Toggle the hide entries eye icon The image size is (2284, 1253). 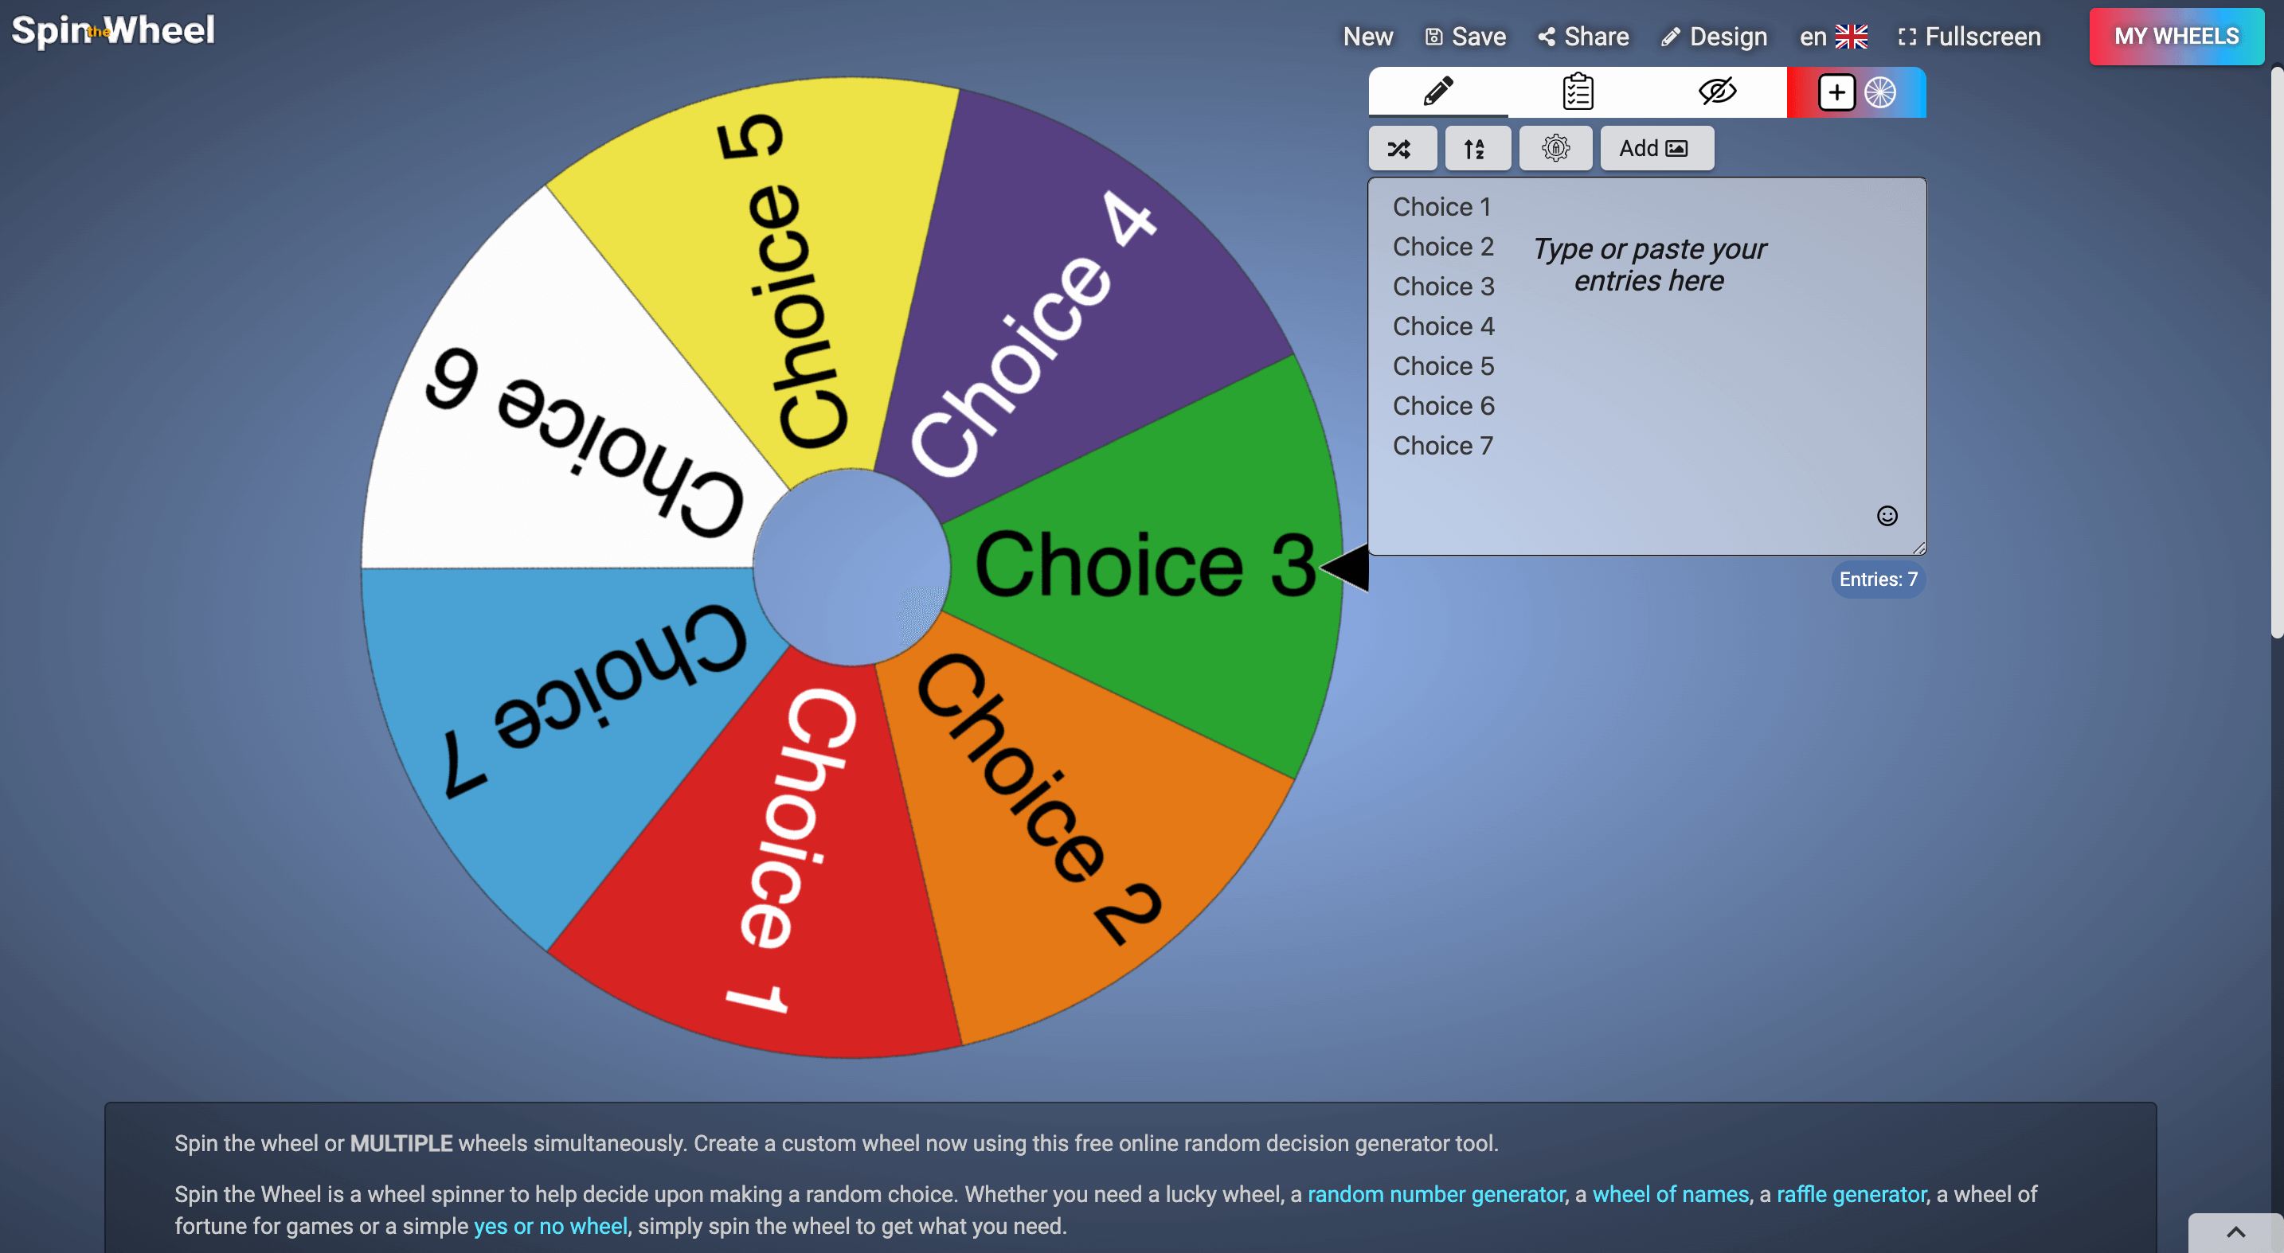pyautogui.click(x=1716, y=92)
